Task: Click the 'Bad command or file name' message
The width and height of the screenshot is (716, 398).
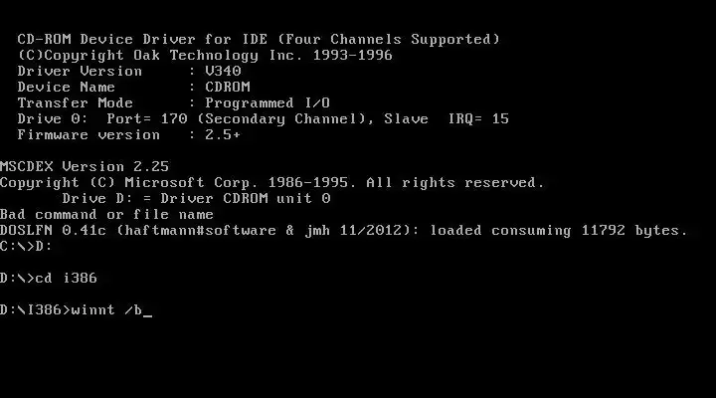Action: point(106,214)
